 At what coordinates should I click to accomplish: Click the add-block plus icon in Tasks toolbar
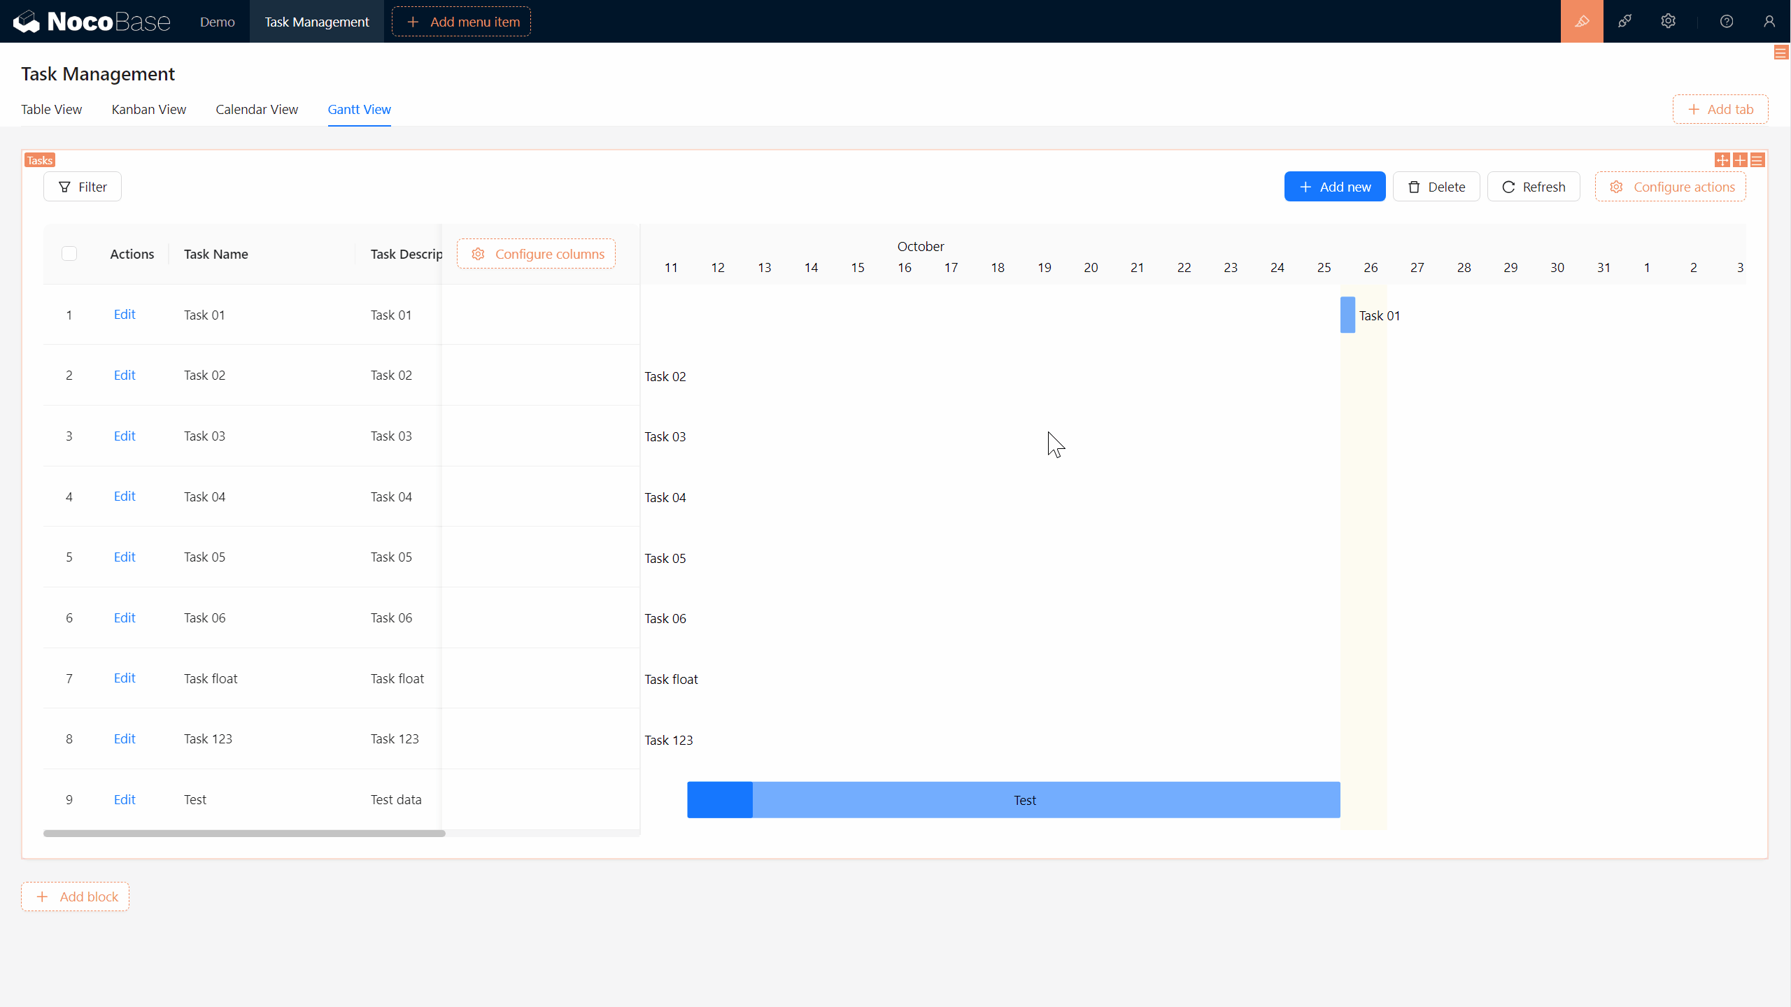tap(1740, 160)
